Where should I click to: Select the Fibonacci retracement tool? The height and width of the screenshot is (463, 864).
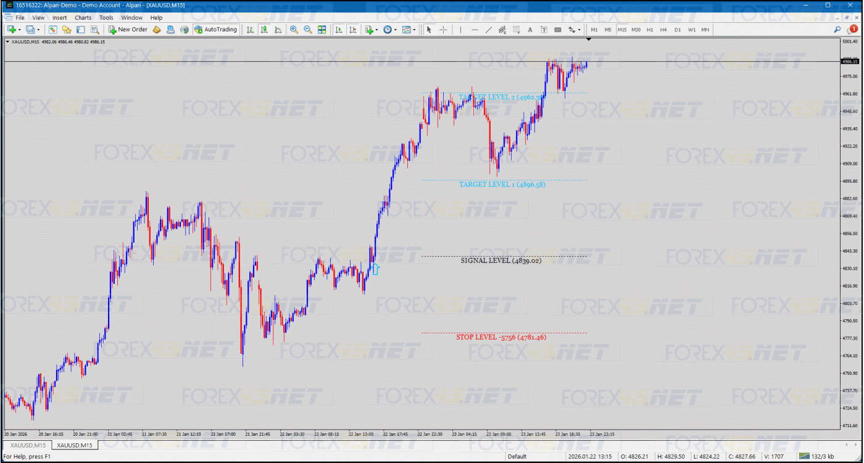point(516,30)
